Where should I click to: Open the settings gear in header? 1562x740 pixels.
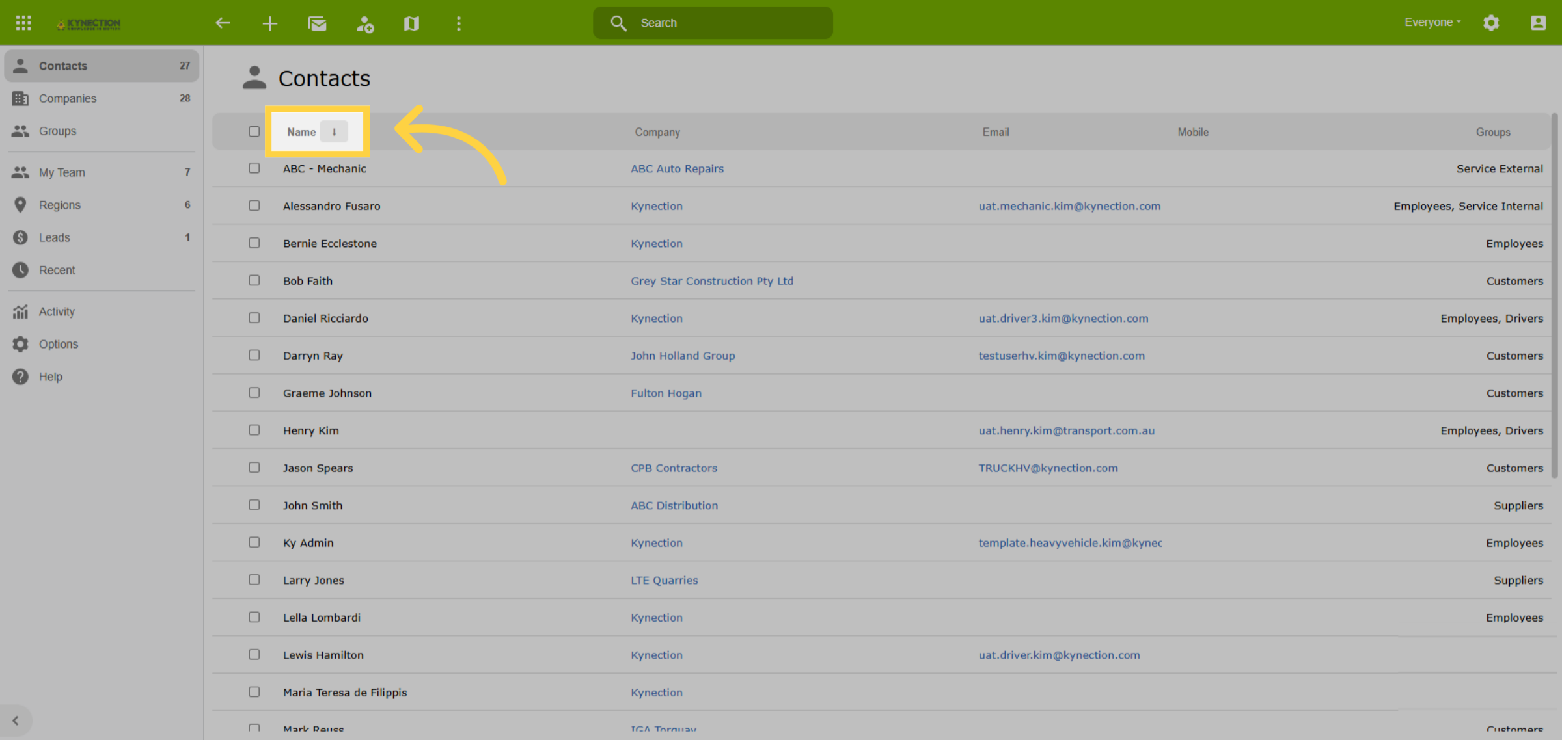[1490, 23]
